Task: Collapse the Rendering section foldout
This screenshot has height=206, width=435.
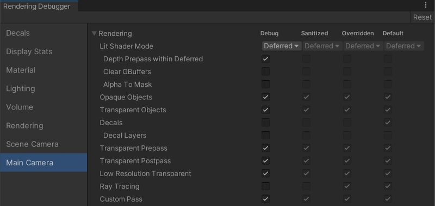Action: 94,34
